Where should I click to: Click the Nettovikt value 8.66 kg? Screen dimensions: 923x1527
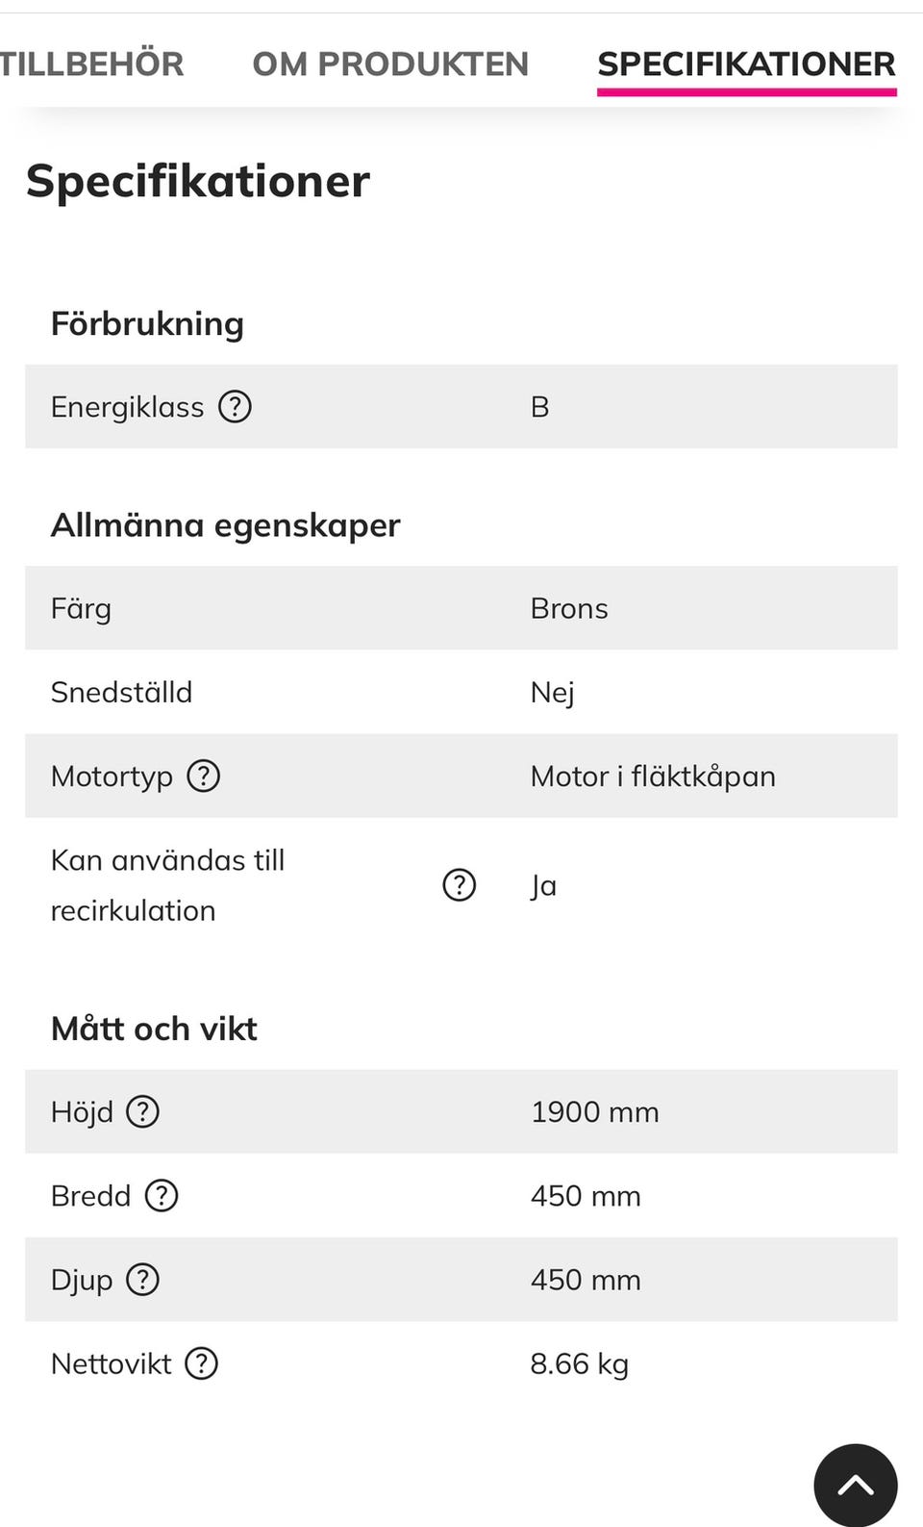point(580,1364)
